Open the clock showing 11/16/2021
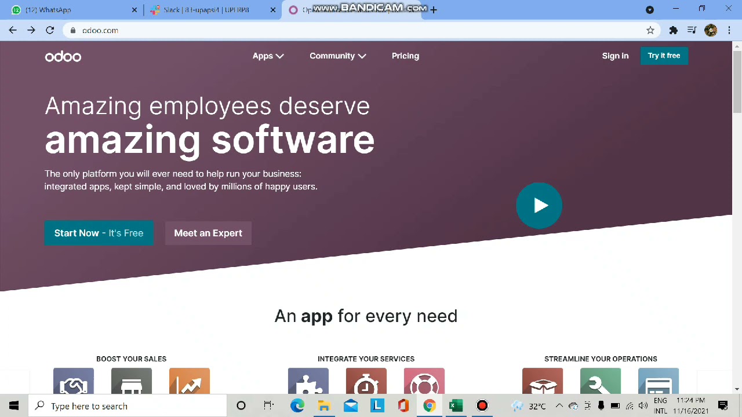 click(x=690, y=406)
